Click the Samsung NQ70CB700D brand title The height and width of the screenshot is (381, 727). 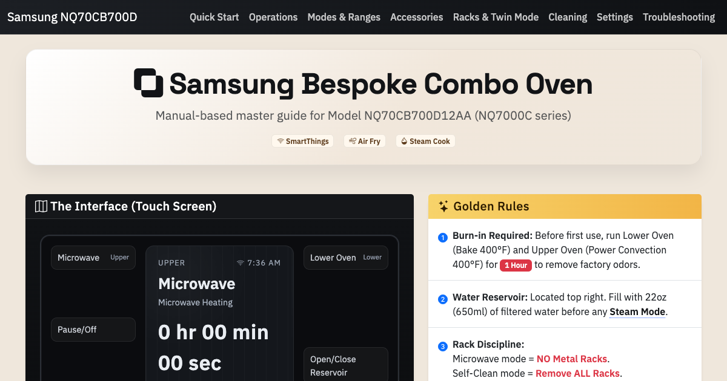tap(72, 17)
